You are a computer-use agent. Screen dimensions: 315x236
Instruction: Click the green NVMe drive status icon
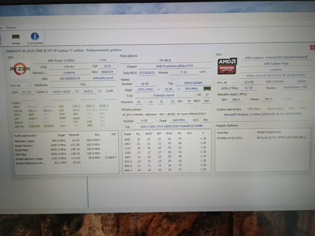(217, 138)
